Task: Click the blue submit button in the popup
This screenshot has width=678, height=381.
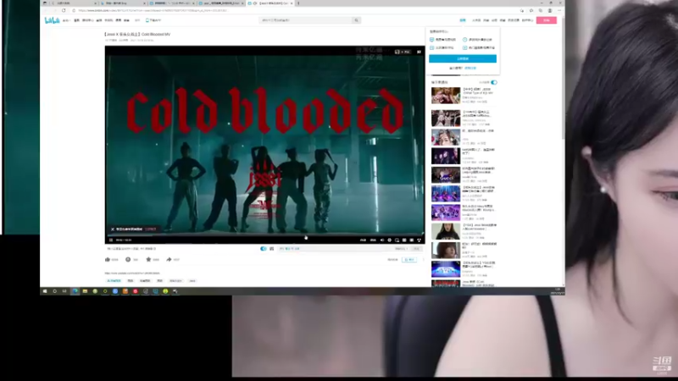Action: click(x=463, y=58)
